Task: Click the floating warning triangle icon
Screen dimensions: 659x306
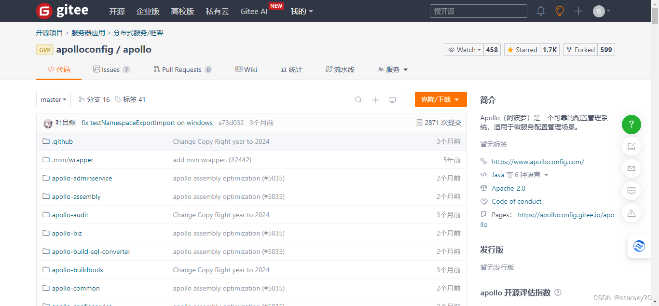Action: tap(632, 213)
